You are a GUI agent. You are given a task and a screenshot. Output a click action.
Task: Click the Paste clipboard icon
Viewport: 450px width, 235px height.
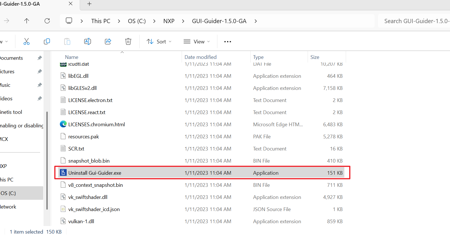67,41
